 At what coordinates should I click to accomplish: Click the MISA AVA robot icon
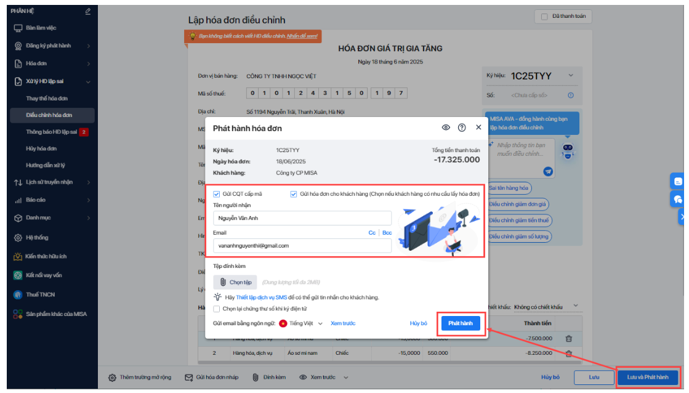tap(568, 151)
